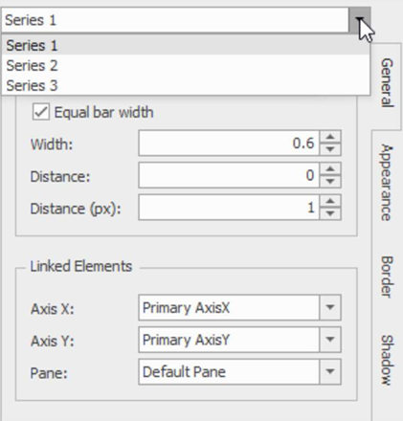Open the Border tab
The image size is (403, 421).
387,277
